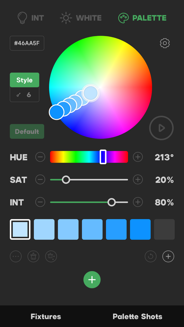Image resolution: width=184 pixels, height=327 pixels.
Task: Decrease hue with the minus button
Action: (x=40, y=157)
